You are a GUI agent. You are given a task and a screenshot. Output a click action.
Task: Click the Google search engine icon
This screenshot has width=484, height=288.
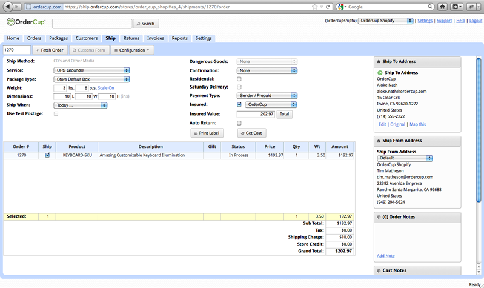[340, 7]
